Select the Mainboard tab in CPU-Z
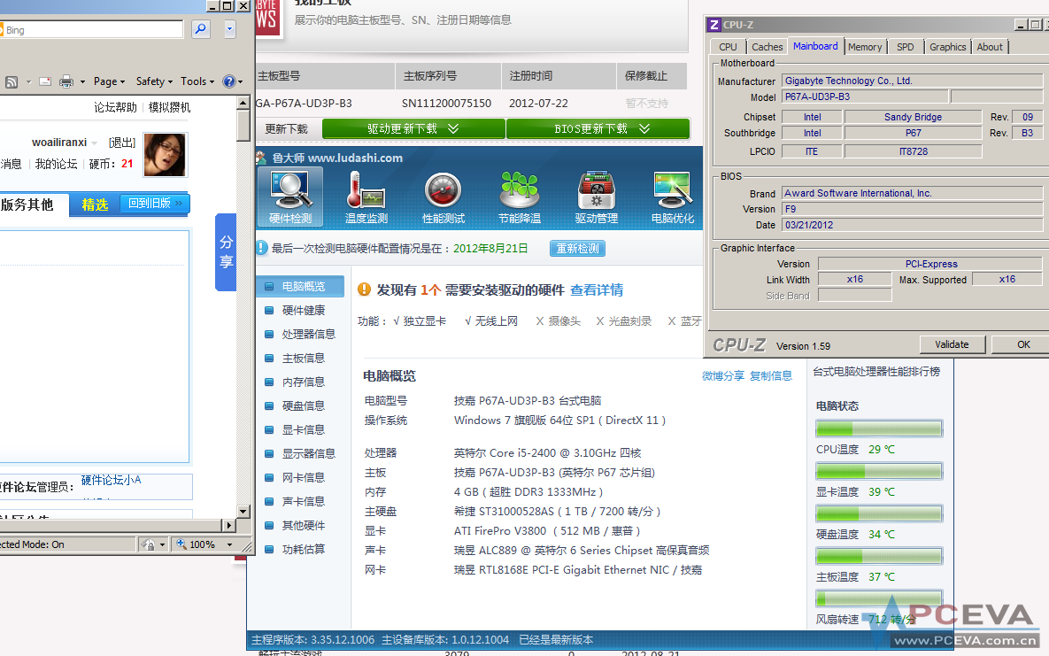The width and height of the screenshot is (1049, 656). click(x=815, y=45)
